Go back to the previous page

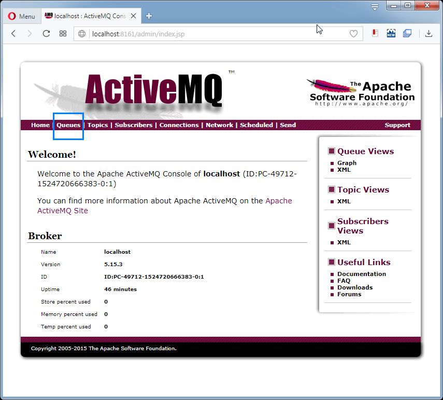click(13, 34)
